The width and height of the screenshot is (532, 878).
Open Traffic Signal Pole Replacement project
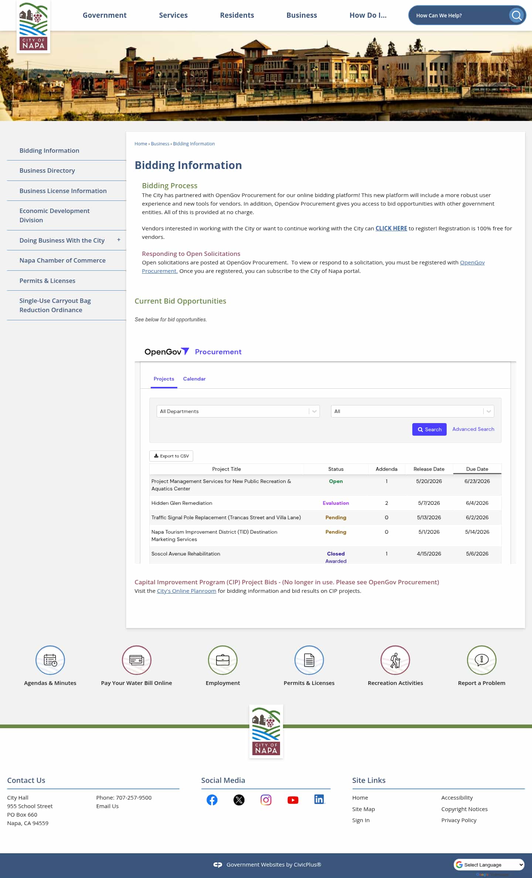tap(325, 517)
